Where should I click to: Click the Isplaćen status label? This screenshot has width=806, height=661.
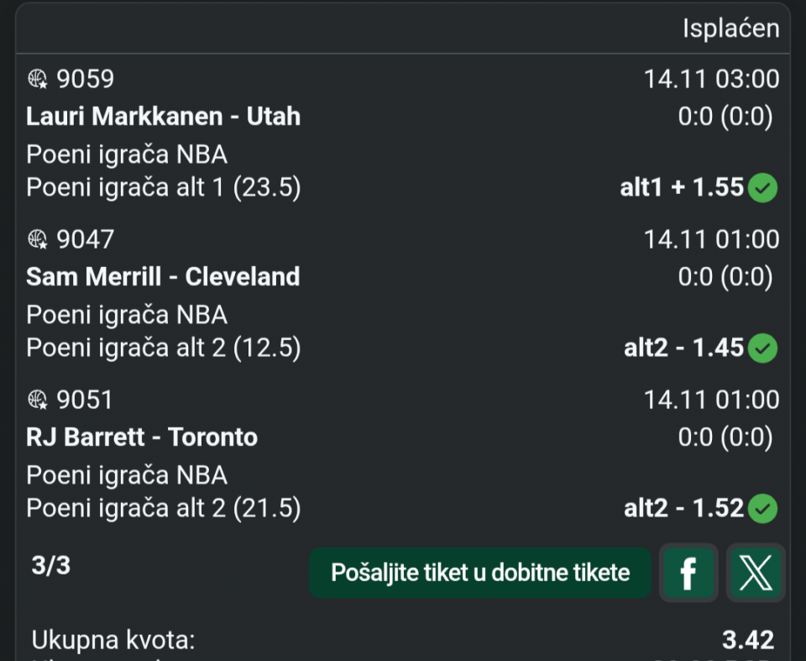pos(730,29)
